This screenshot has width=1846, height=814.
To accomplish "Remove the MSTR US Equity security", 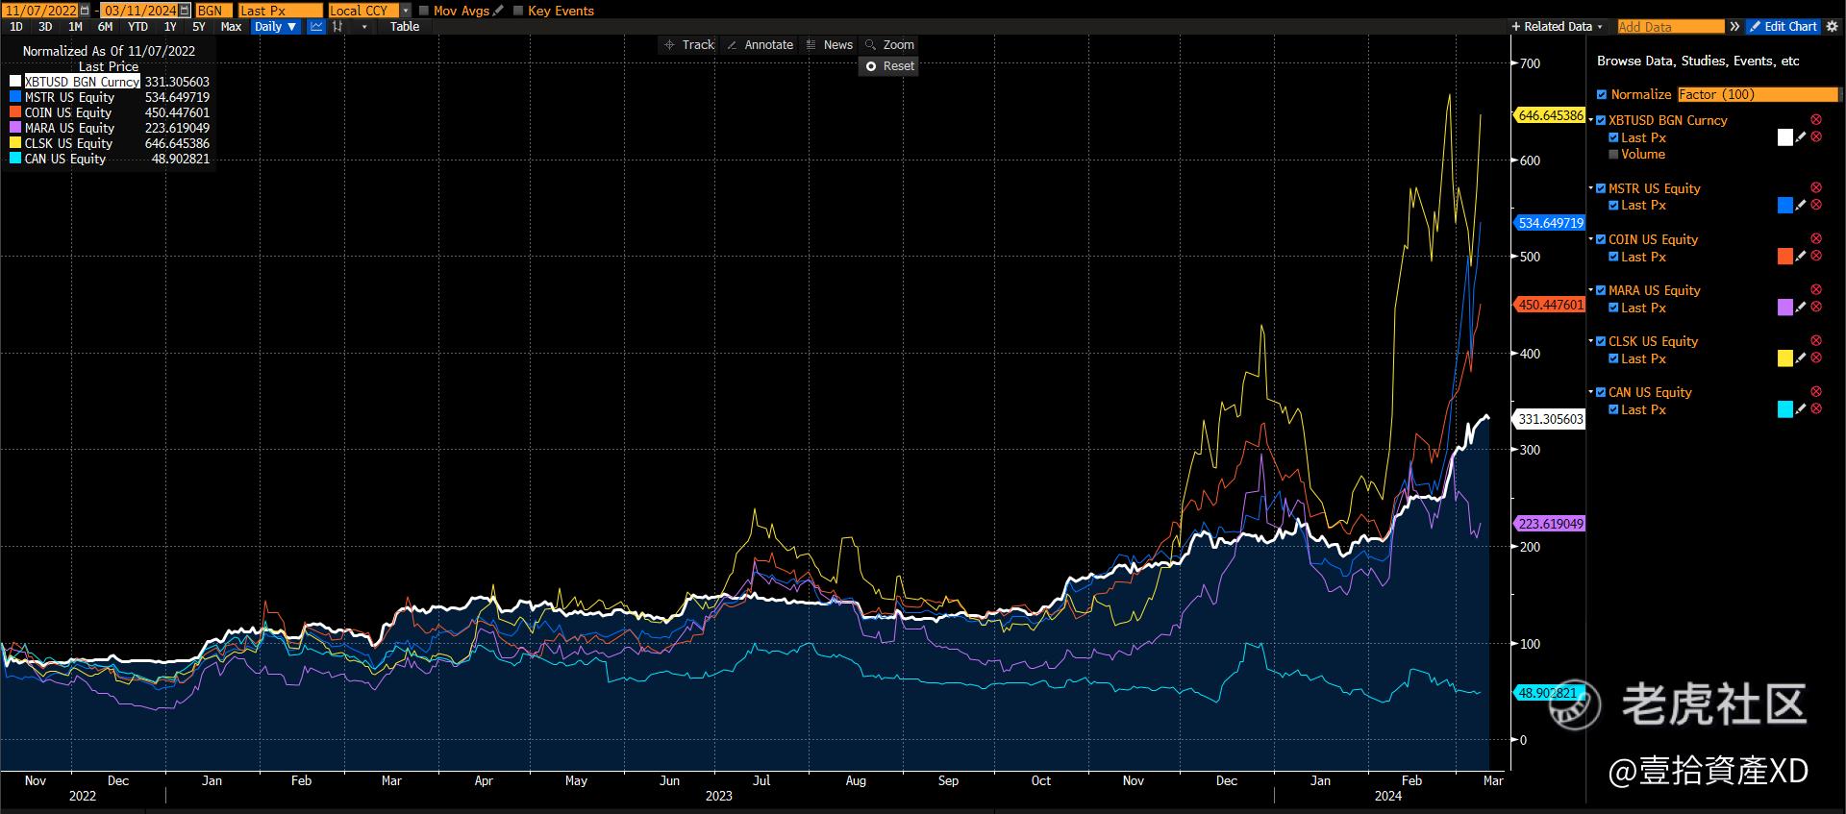I will (x=1816, y=188).
